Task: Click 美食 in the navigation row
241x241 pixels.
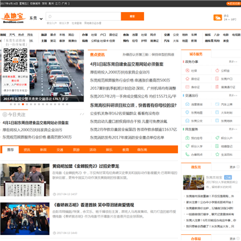Action: coord(226,41)
